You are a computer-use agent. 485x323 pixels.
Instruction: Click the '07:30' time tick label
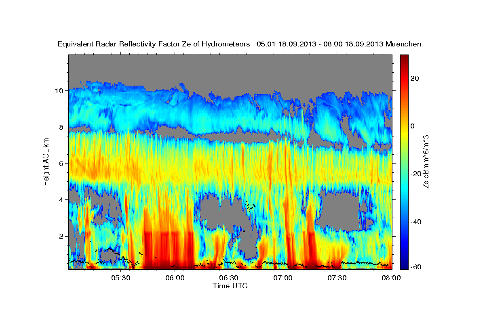coord(337,278)
